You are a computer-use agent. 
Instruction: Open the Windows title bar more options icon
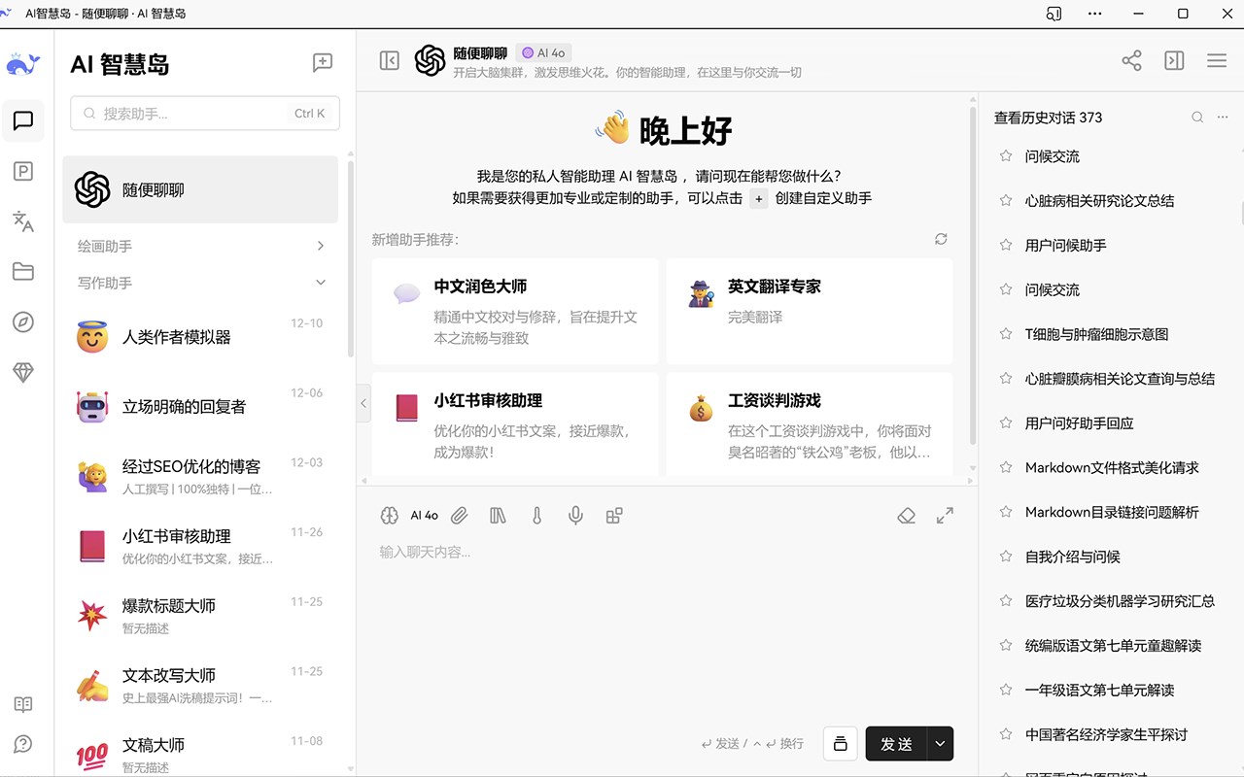1095,14
